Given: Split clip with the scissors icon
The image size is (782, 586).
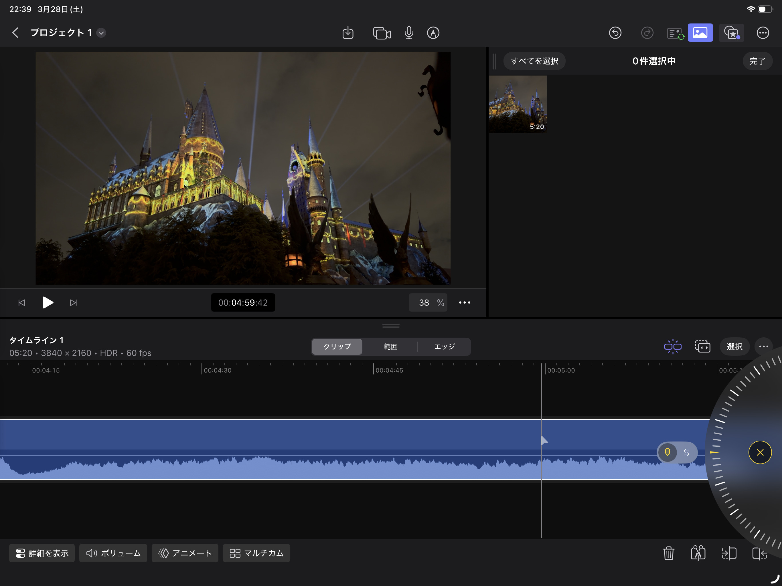Looking at the screenshot, I should coord(698,553).
